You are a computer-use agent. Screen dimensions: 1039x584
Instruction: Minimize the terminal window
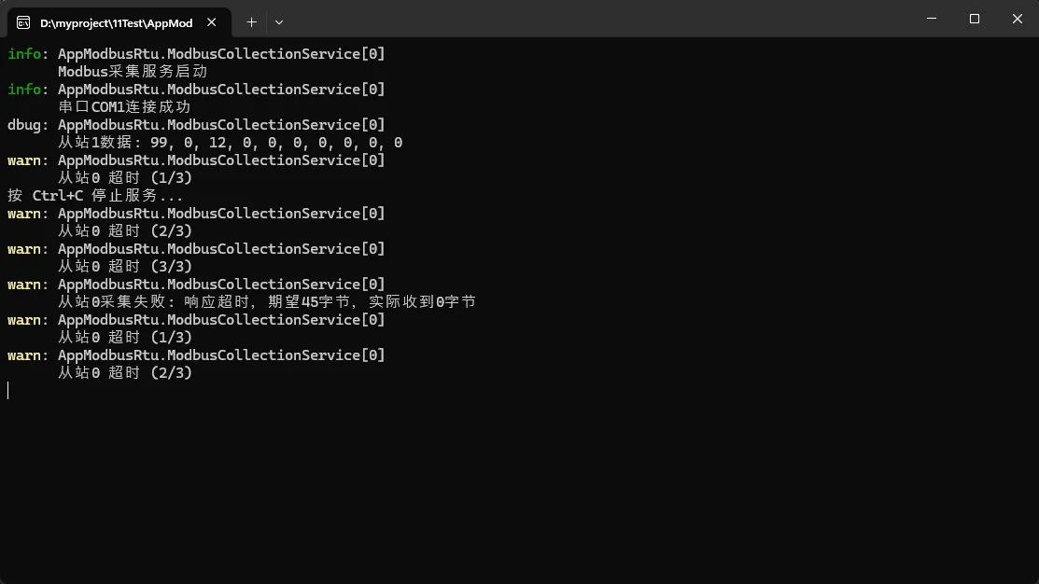932,19
